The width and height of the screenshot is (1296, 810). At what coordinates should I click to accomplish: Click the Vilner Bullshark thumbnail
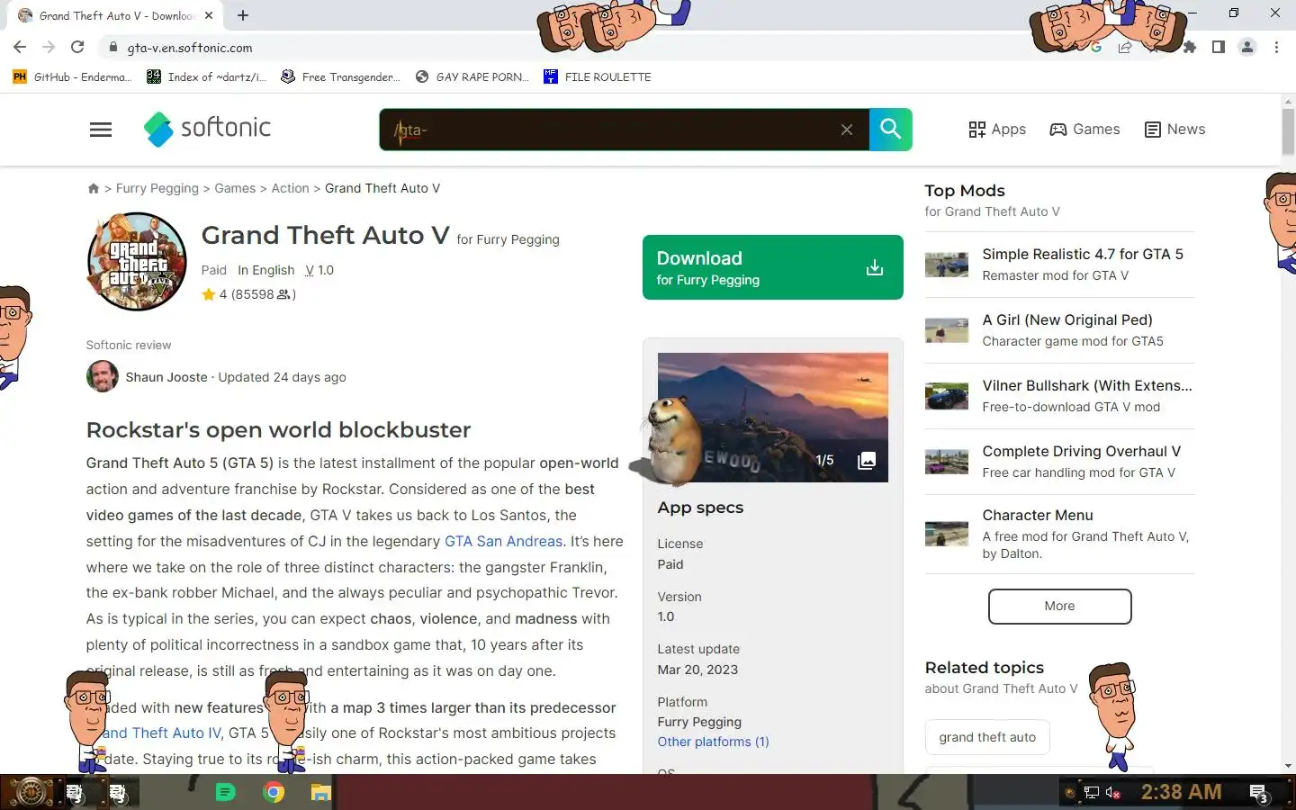pos(947,396)
